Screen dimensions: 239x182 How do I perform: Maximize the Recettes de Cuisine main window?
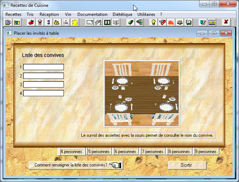pyautogui.click(x=214, y=4)
